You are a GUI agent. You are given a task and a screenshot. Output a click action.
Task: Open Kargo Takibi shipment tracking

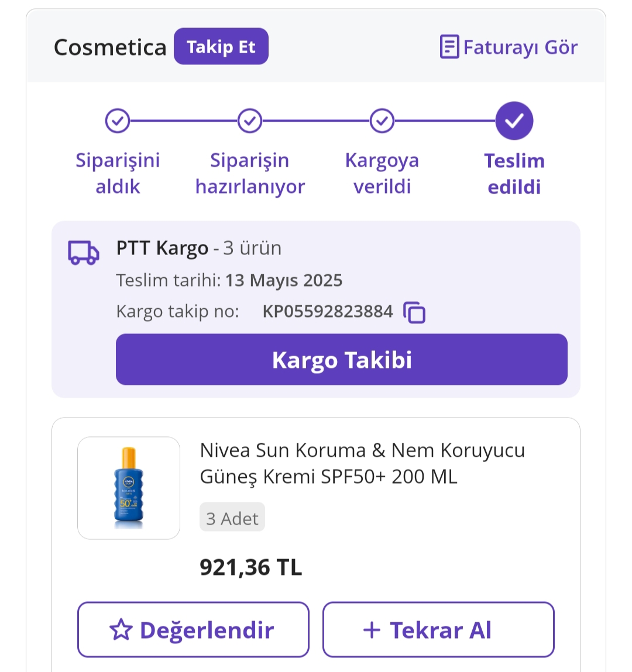coord(342,360)
